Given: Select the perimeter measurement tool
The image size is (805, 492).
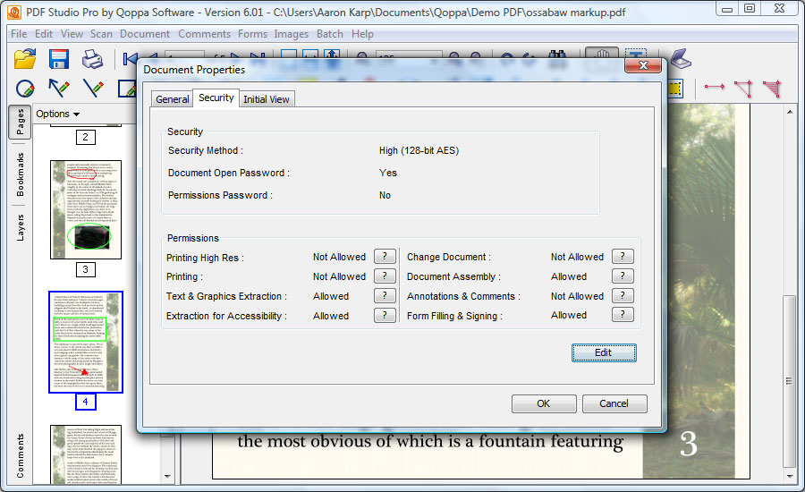Looking at the screenshot, I should click(743, 89).
